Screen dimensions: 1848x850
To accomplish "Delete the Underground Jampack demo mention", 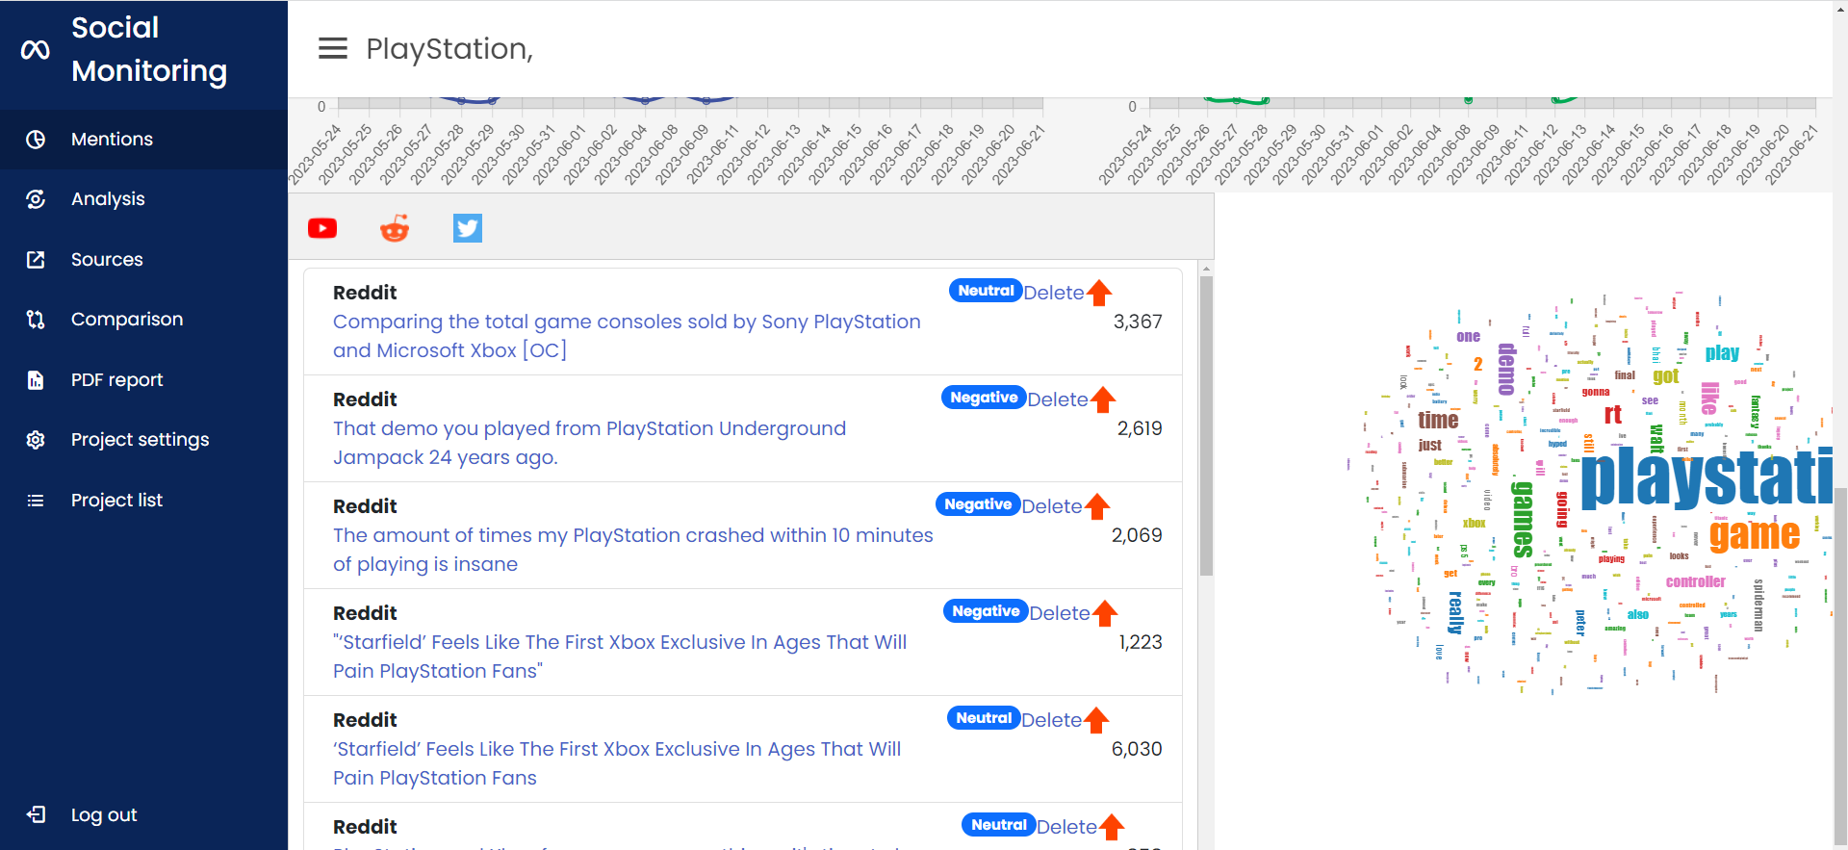I will 1057,399.
